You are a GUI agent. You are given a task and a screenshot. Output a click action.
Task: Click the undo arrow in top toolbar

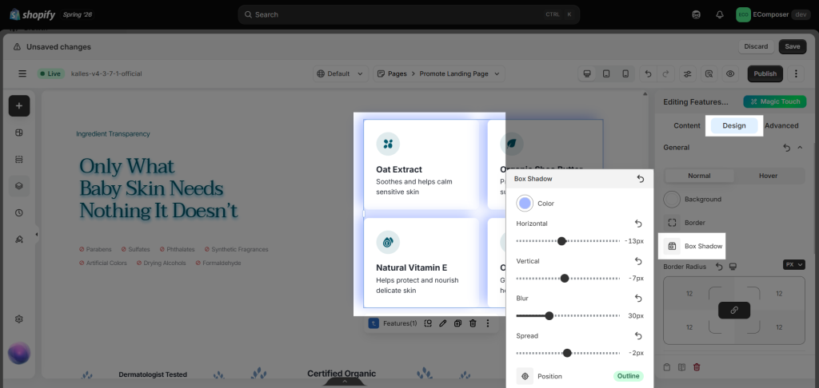pyautogui.click(x=648, y=73)
